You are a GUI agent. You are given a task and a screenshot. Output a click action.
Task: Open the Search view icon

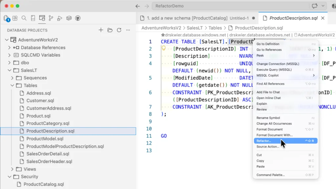(24, 18)
